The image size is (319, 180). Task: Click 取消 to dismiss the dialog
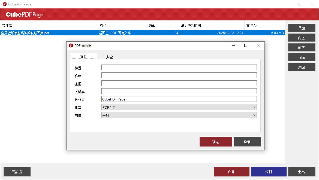(247, 142)
